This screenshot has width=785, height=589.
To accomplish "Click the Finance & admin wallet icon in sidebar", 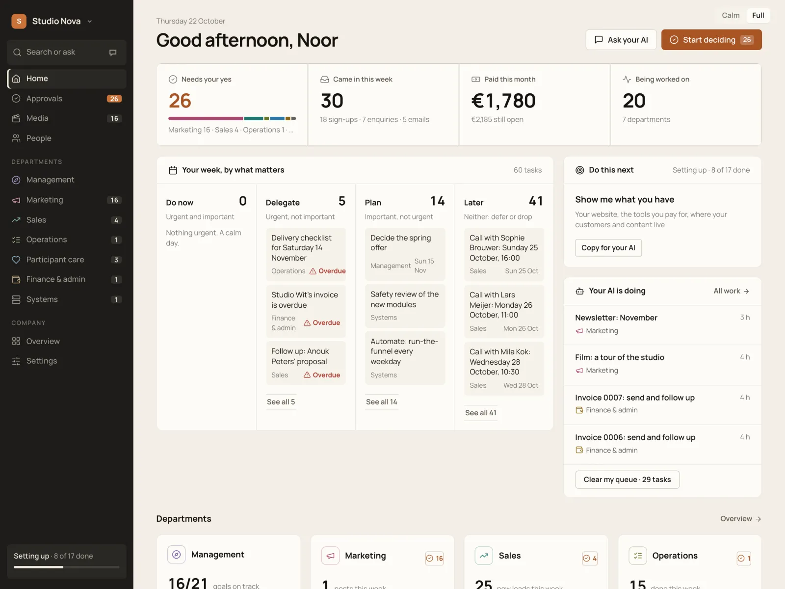I will [16, 279].
